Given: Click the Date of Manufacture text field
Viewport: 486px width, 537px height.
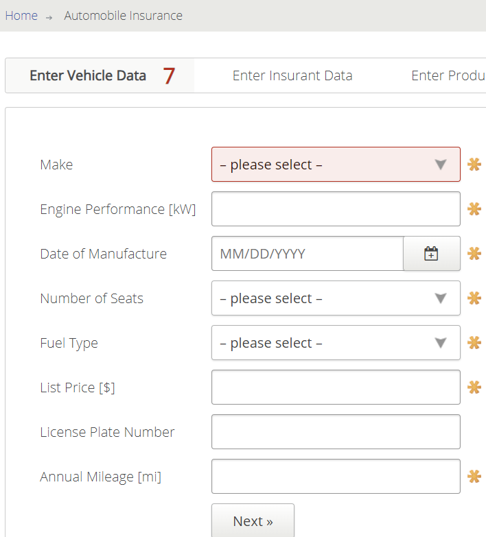Looking at the screenshot, I should click(x=308, y=254).
